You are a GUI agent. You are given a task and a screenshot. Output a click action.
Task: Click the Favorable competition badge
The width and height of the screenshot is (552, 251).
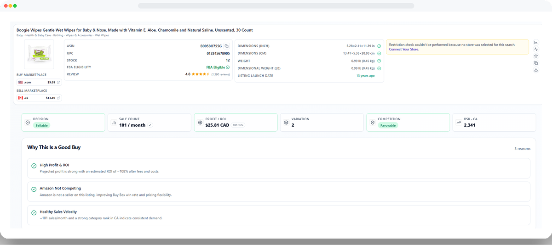click(x=388, y=125)
